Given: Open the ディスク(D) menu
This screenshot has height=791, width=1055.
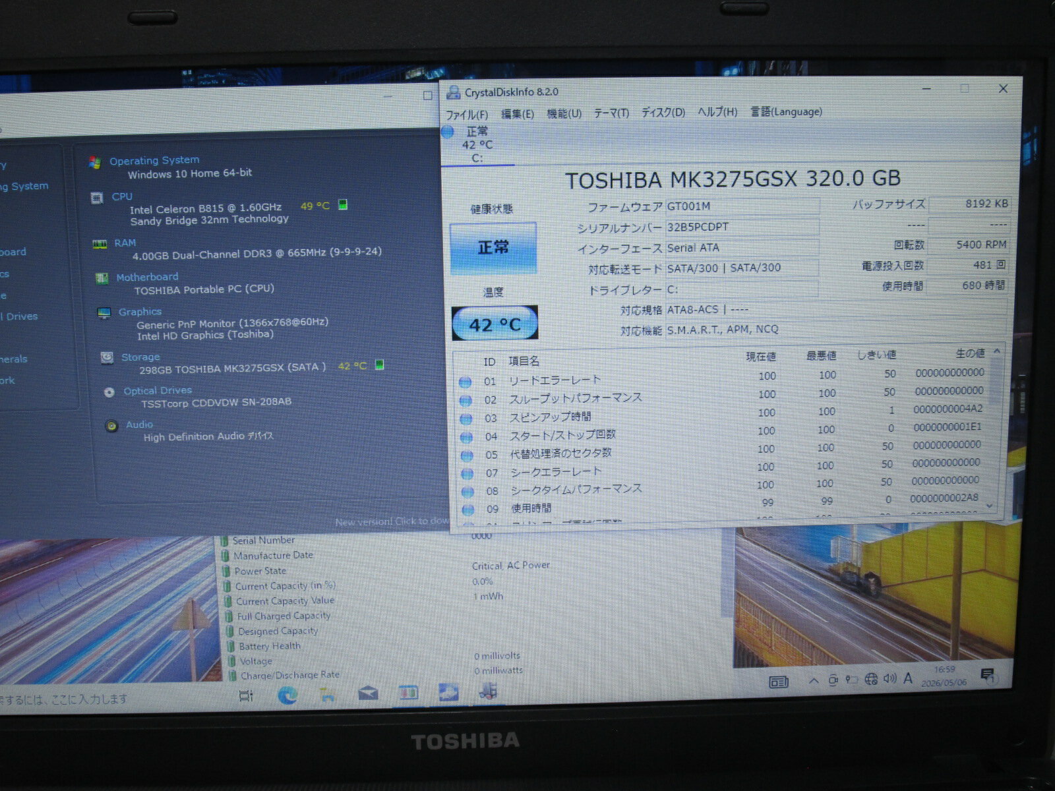Looking at the screenshot, I should click(663, 112).
